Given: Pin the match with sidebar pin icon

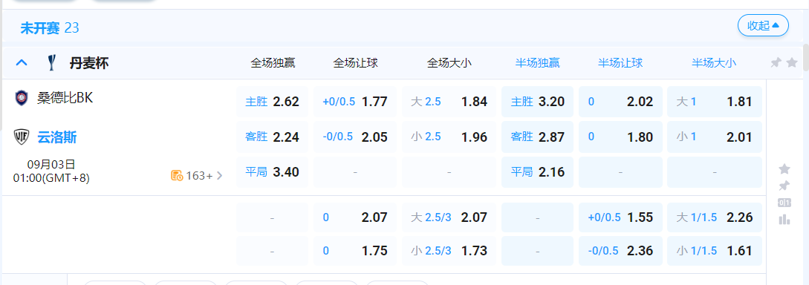Looking at the screenshot, I should tap(784, 186).
